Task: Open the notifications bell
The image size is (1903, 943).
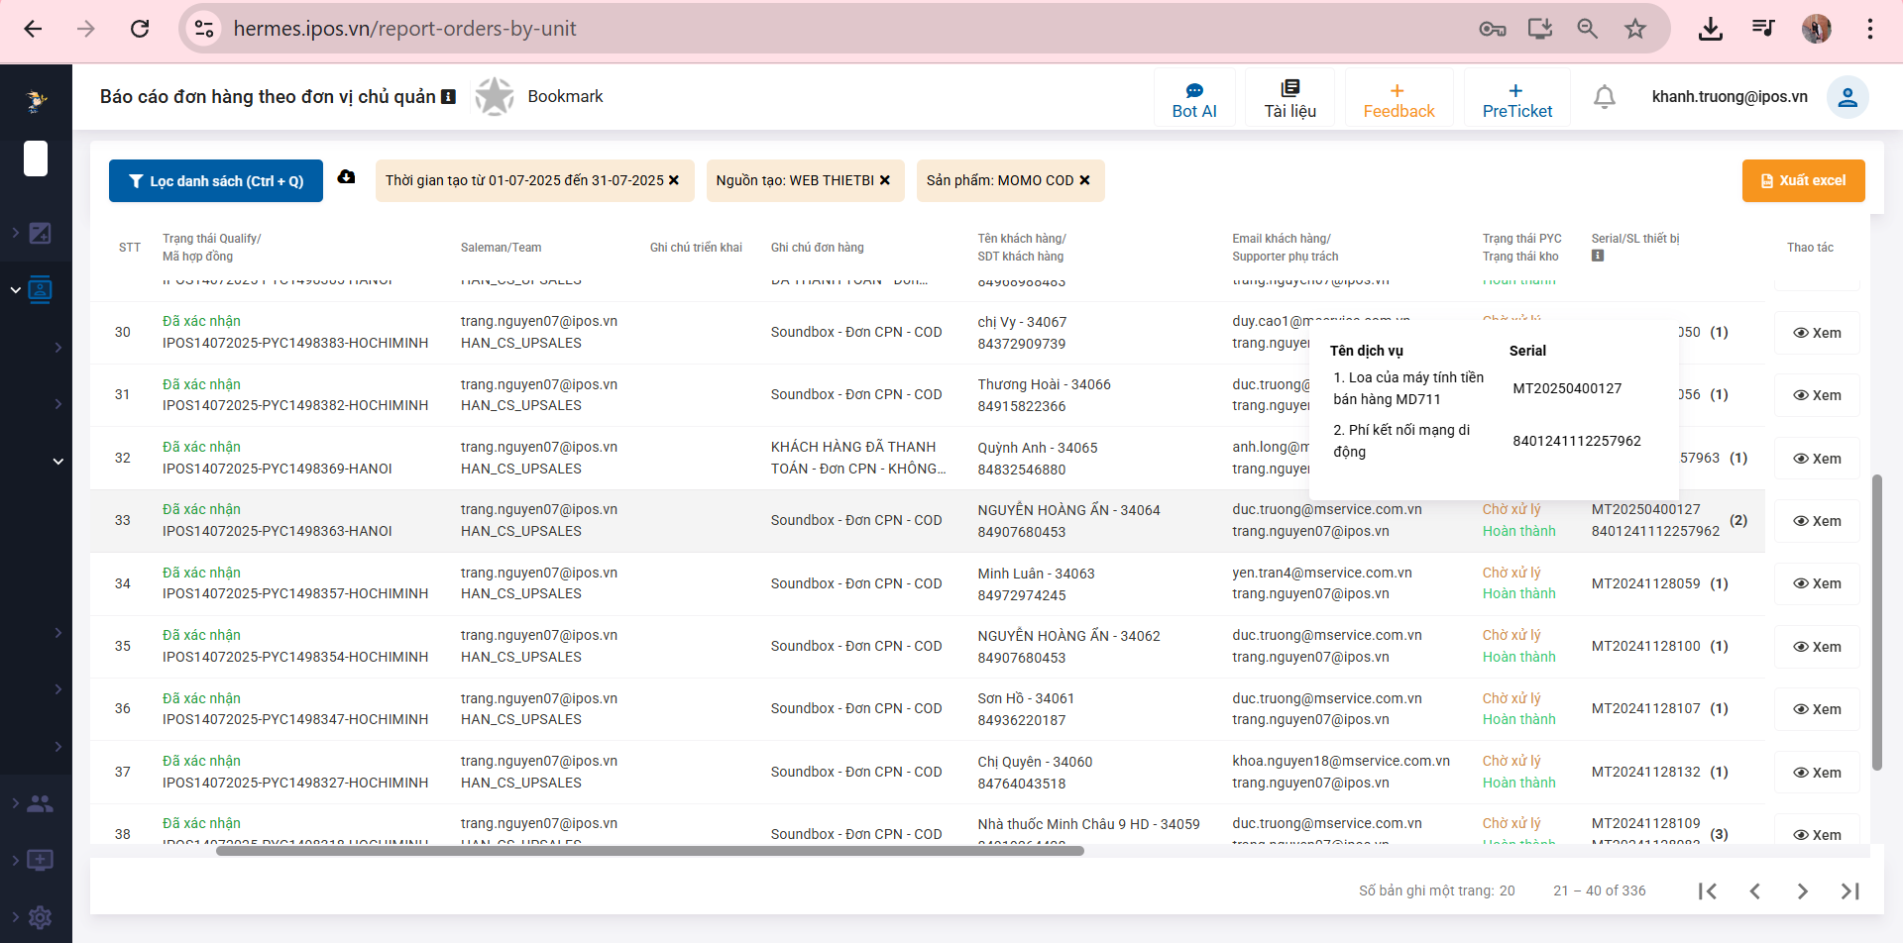Action: point(1605,96)
